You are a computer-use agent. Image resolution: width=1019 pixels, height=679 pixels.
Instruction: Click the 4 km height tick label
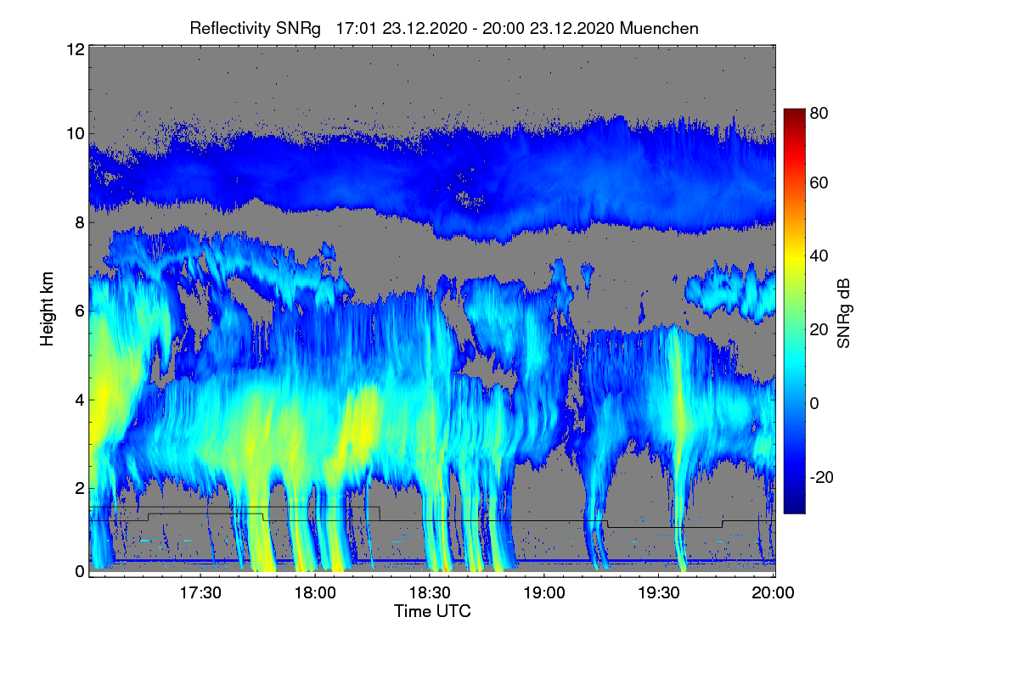click(80, 399)
